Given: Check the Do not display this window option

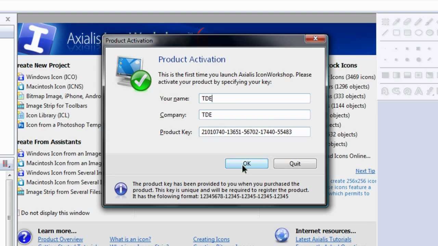Looking at the screenshot, I should (18, 213).
